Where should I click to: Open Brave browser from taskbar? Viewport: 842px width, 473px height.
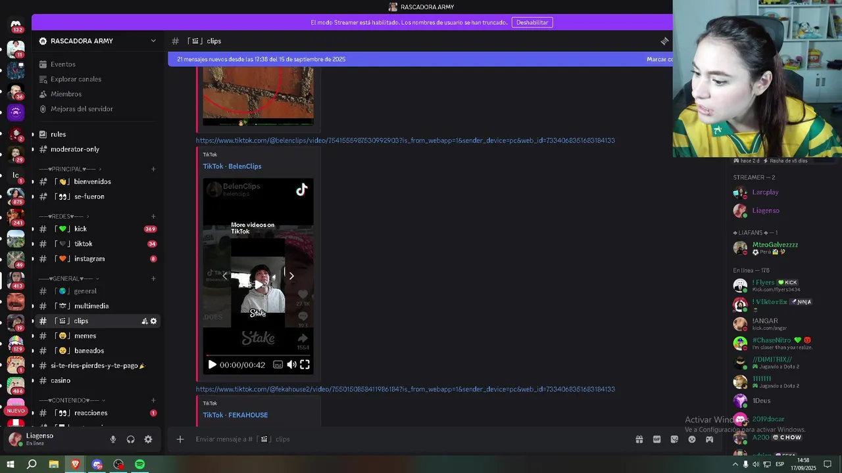(x=76, y=464)
